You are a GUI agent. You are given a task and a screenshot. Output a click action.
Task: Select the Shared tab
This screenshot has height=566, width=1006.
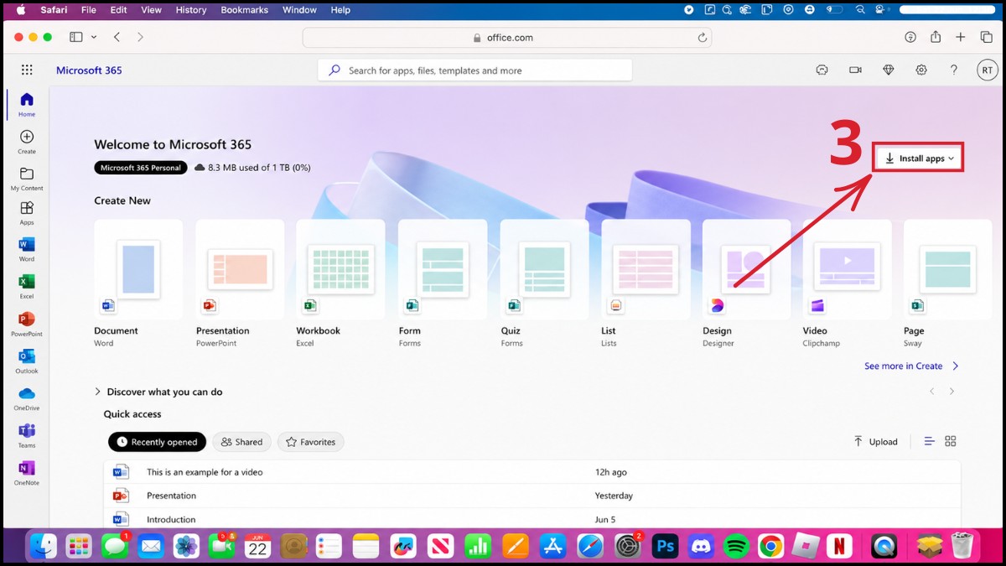(x=241, y=442)
